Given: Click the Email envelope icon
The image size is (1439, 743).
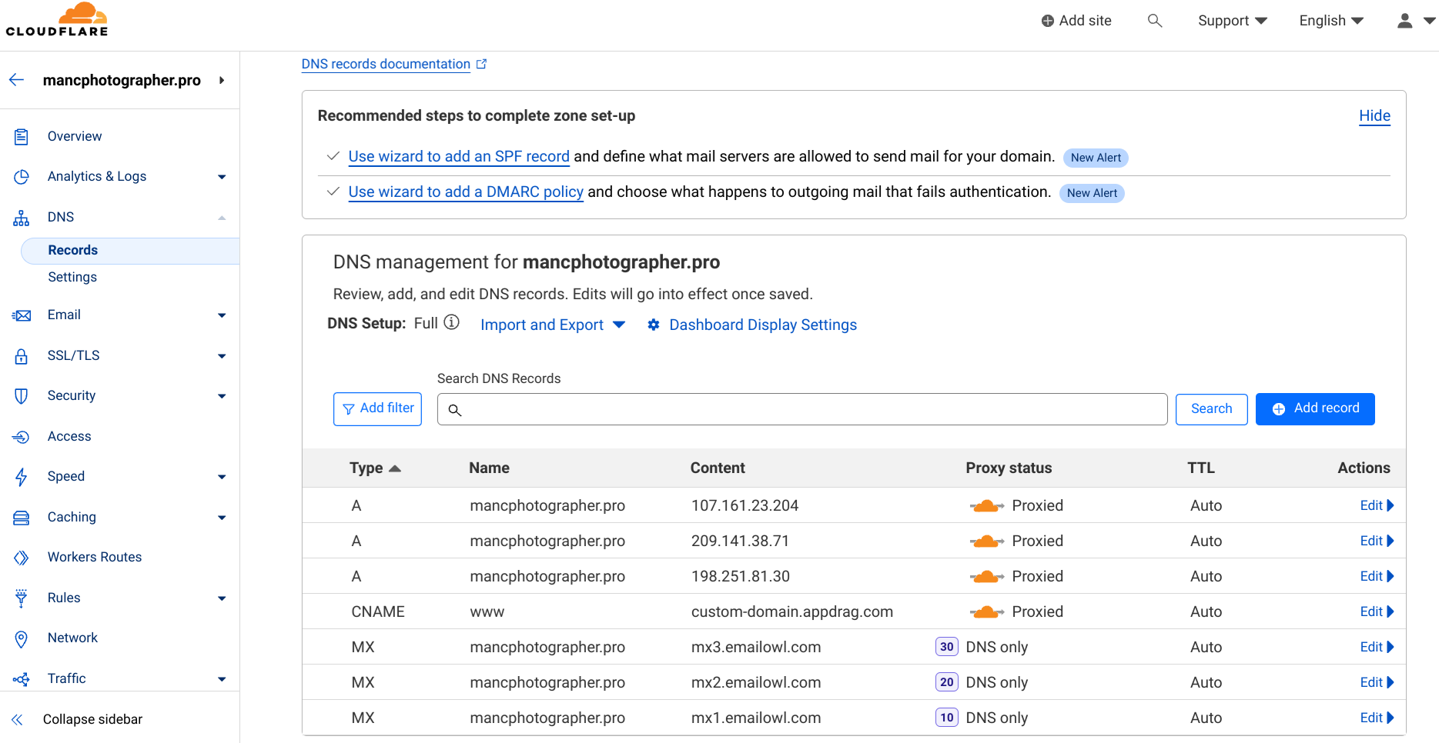Looking at the screenshot, I should (x=22, y=315).
